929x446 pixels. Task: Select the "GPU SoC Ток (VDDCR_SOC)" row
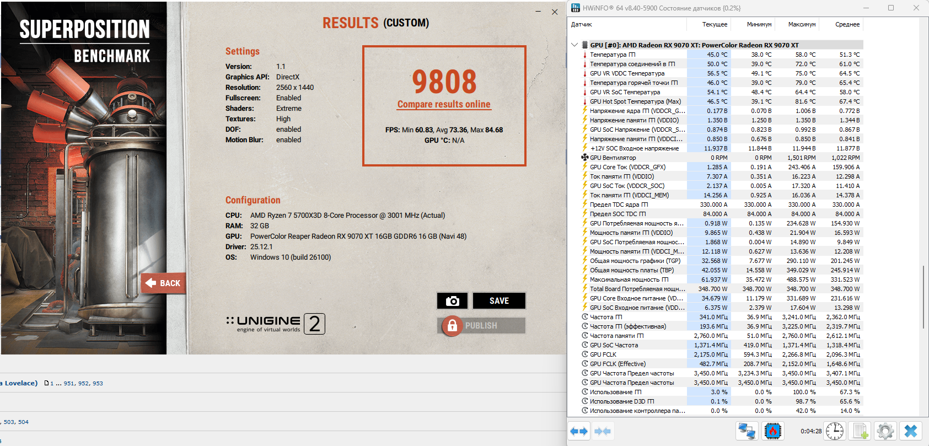tap(722, 186)
